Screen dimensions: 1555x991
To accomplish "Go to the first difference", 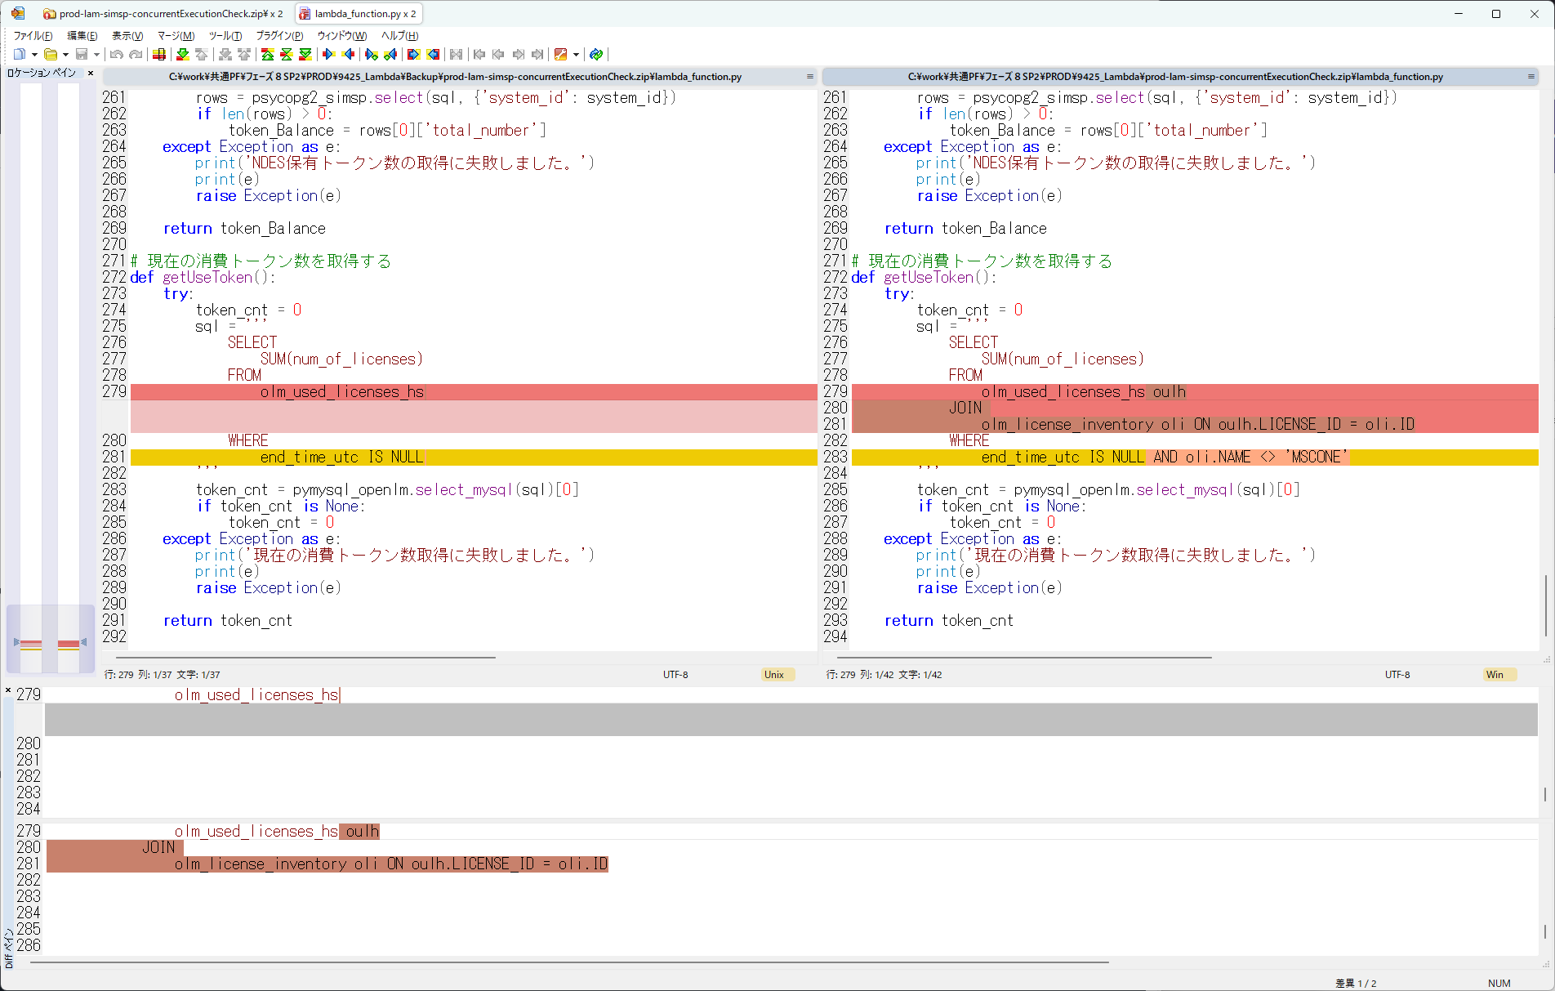I will click(x=267, y=55).
